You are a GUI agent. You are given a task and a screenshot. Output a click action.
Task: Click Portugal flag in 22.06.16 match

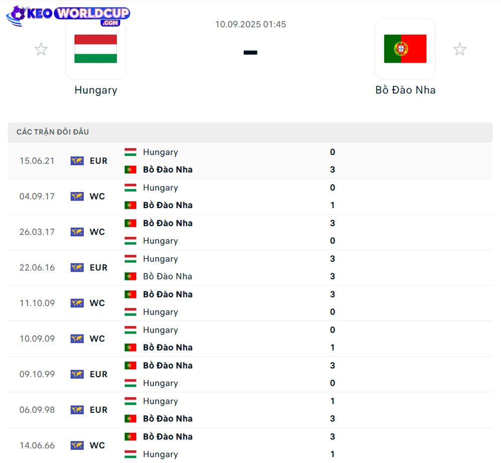pyautogui.click(x=130, y=276)
